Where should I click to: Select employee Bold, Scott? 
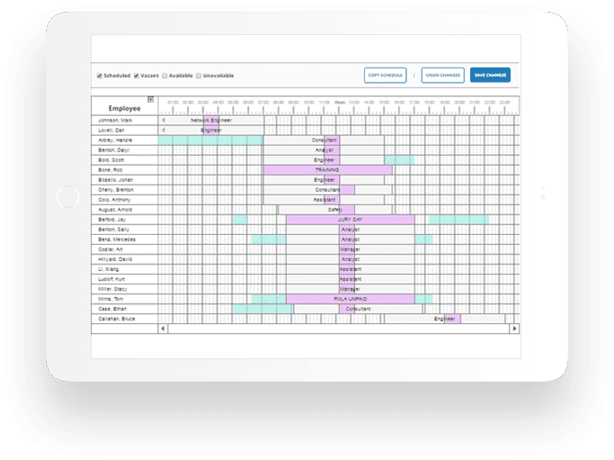tap(111, 160)
